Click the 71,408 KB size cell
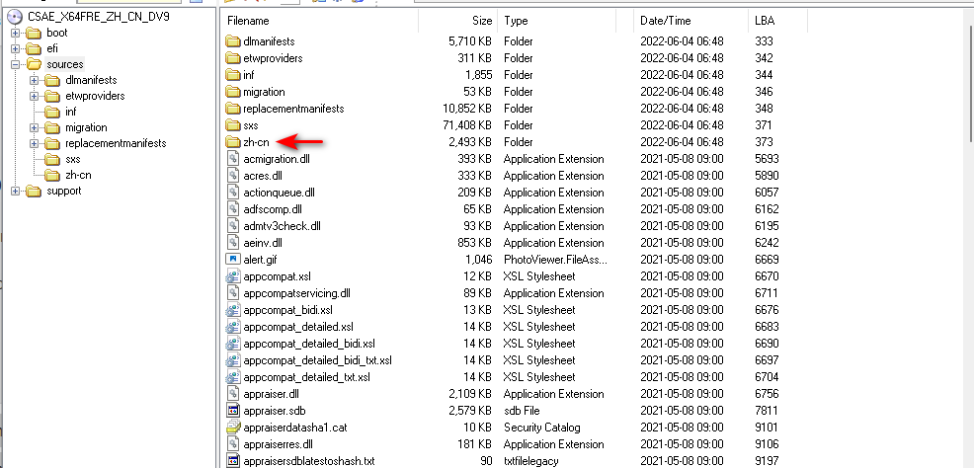974x468 pixels. click(x=465, y=125)
